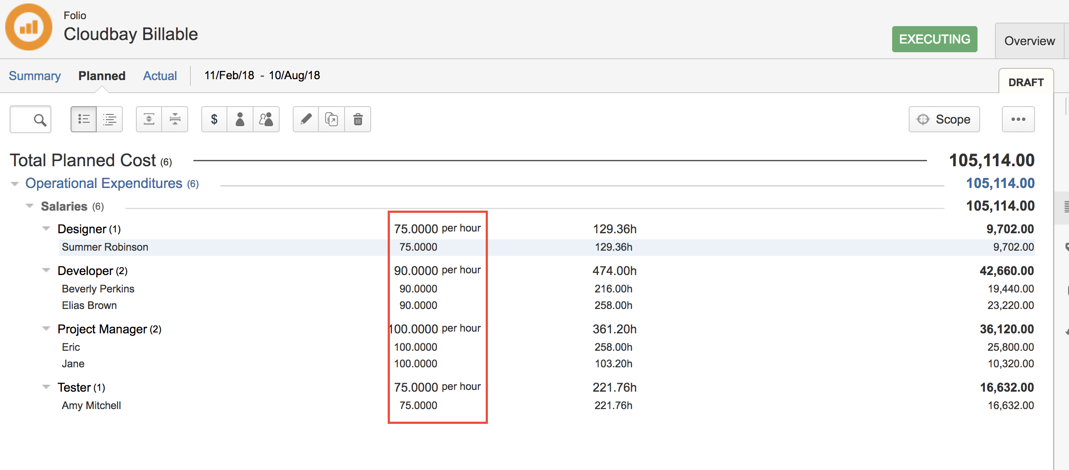The image size is (1069, 470).
Task: Click the Folio orange chart logo
Action: [29, 27]
